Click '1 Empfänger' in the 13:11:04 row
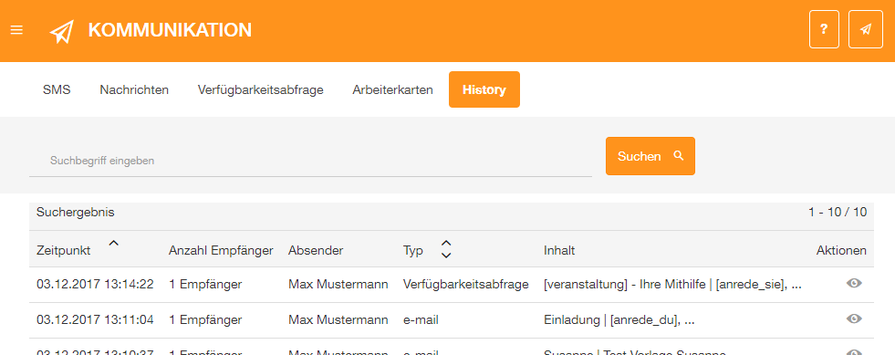 click(x=205, y=319)
